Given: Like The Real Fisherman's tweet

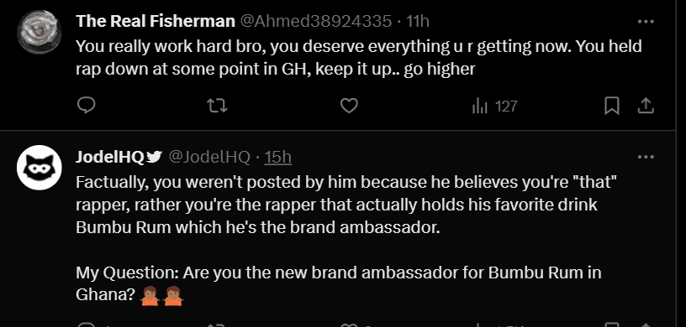Looking at the screenshot, I should tap(349, 106).
